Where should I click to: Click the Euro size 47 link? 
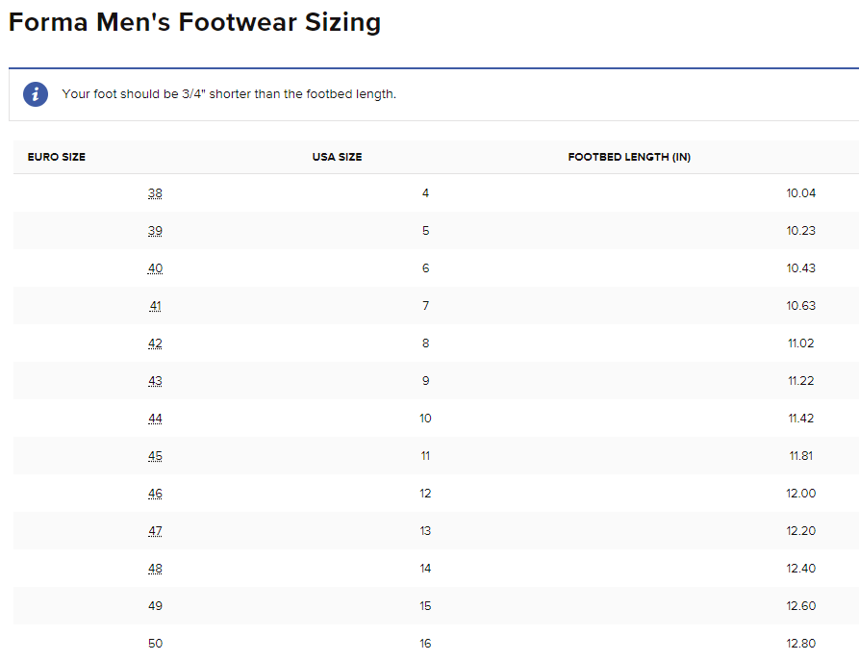[x=155, y=531]
